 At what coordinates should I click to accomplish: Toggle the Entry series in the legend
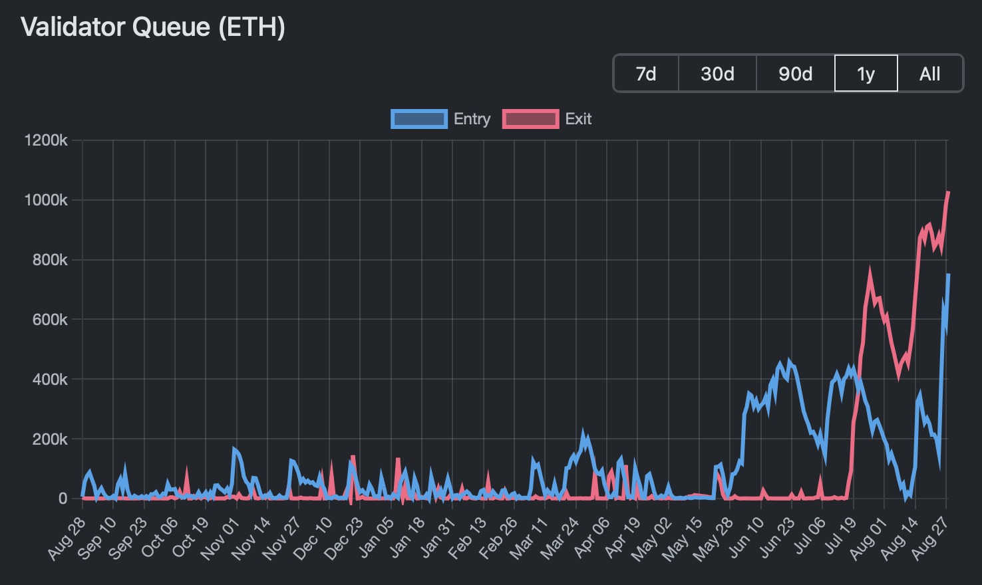[x=472, y=118]
